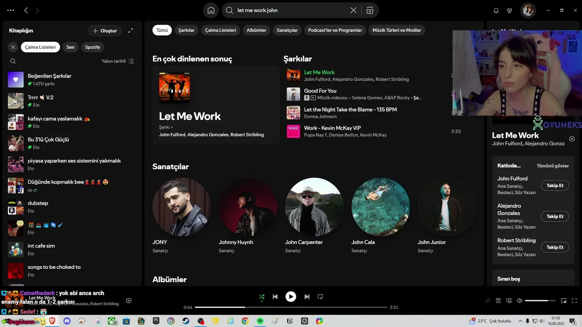Select Müzik Türleri ve Modlar tab

click(x=396, y=30)
